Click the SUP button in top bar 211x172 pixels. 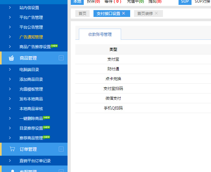coord(185,2)
